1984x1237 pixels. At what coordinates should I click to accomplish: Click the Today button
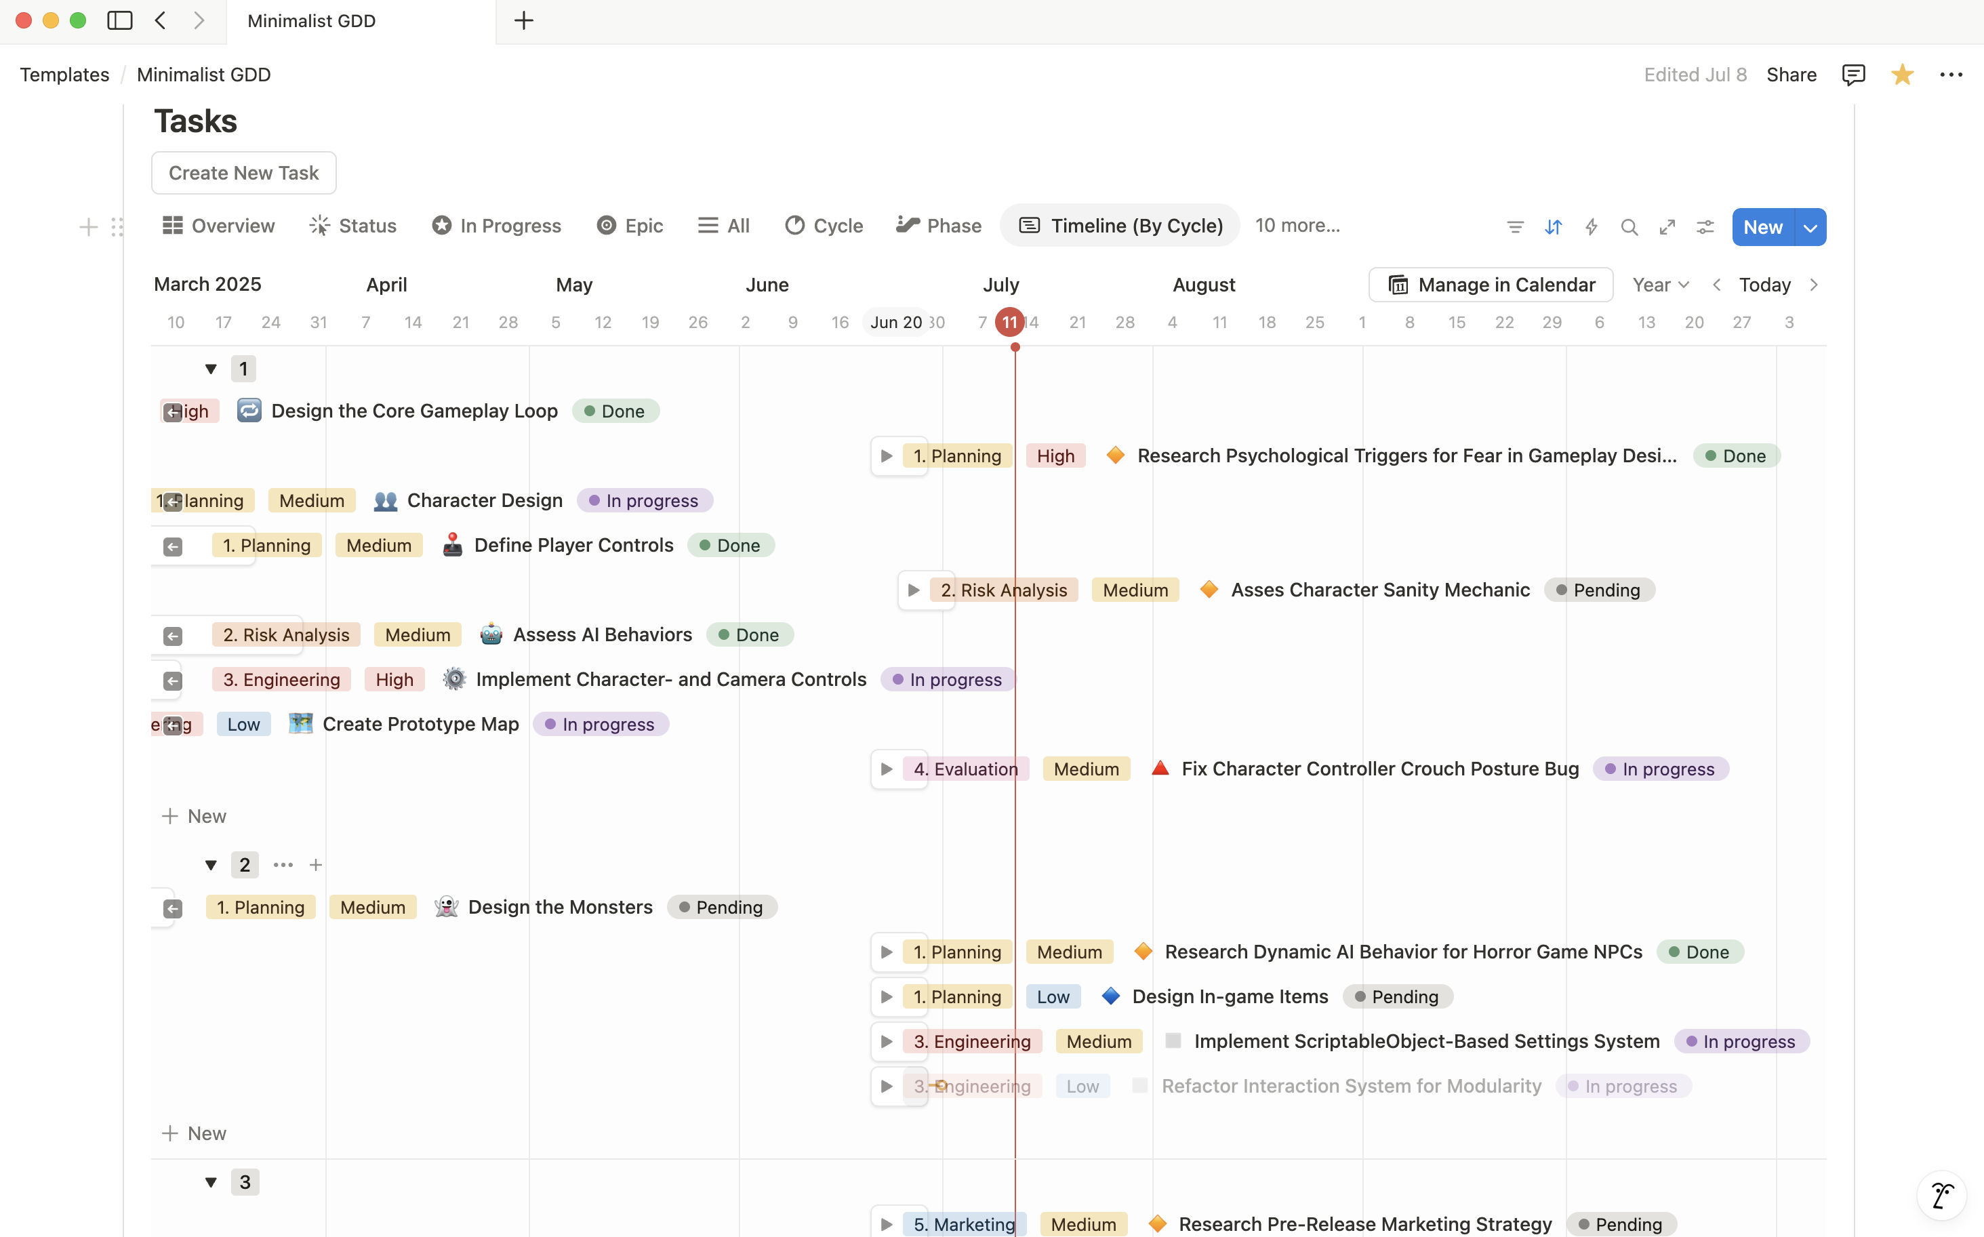tap(1765, 285)
